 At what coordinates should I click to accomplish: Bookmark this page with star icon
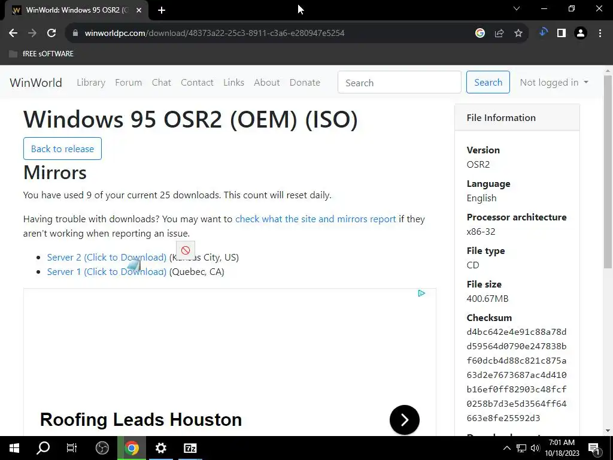(518, 34)
